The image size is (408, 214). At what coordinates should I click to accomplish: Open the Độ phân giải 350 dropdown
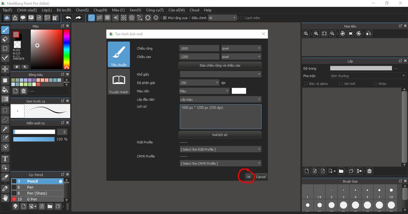pyautogui.click(x=199, y=83)
